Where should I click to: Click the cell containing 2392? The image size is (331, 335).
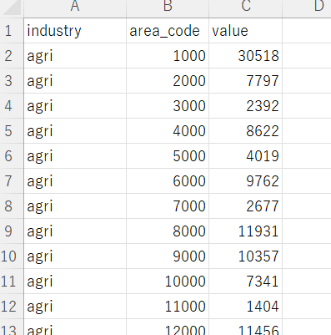click(x=246, y=106)
